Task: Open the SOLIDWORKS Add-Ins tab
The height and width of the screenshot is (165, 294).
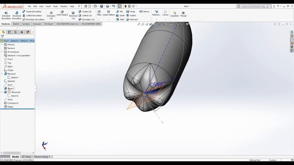Action: pyautogui.click(x=68, y=24)
